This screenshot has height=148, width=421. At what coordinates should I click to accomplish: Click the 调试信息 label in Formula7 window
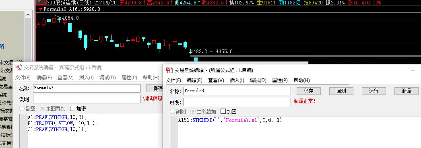point(153,99)
